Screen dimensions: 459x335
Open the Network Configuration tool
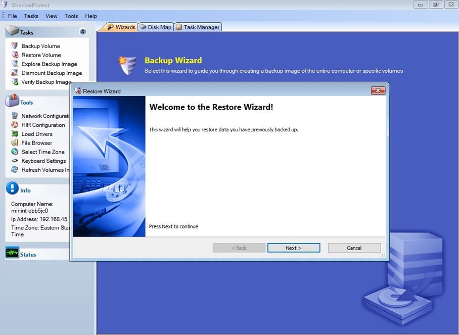point(42,116)
